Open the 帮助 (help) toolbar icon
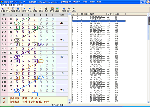This screenshot has width=150, height=107. pyautogui.click(x=64, y=9)
